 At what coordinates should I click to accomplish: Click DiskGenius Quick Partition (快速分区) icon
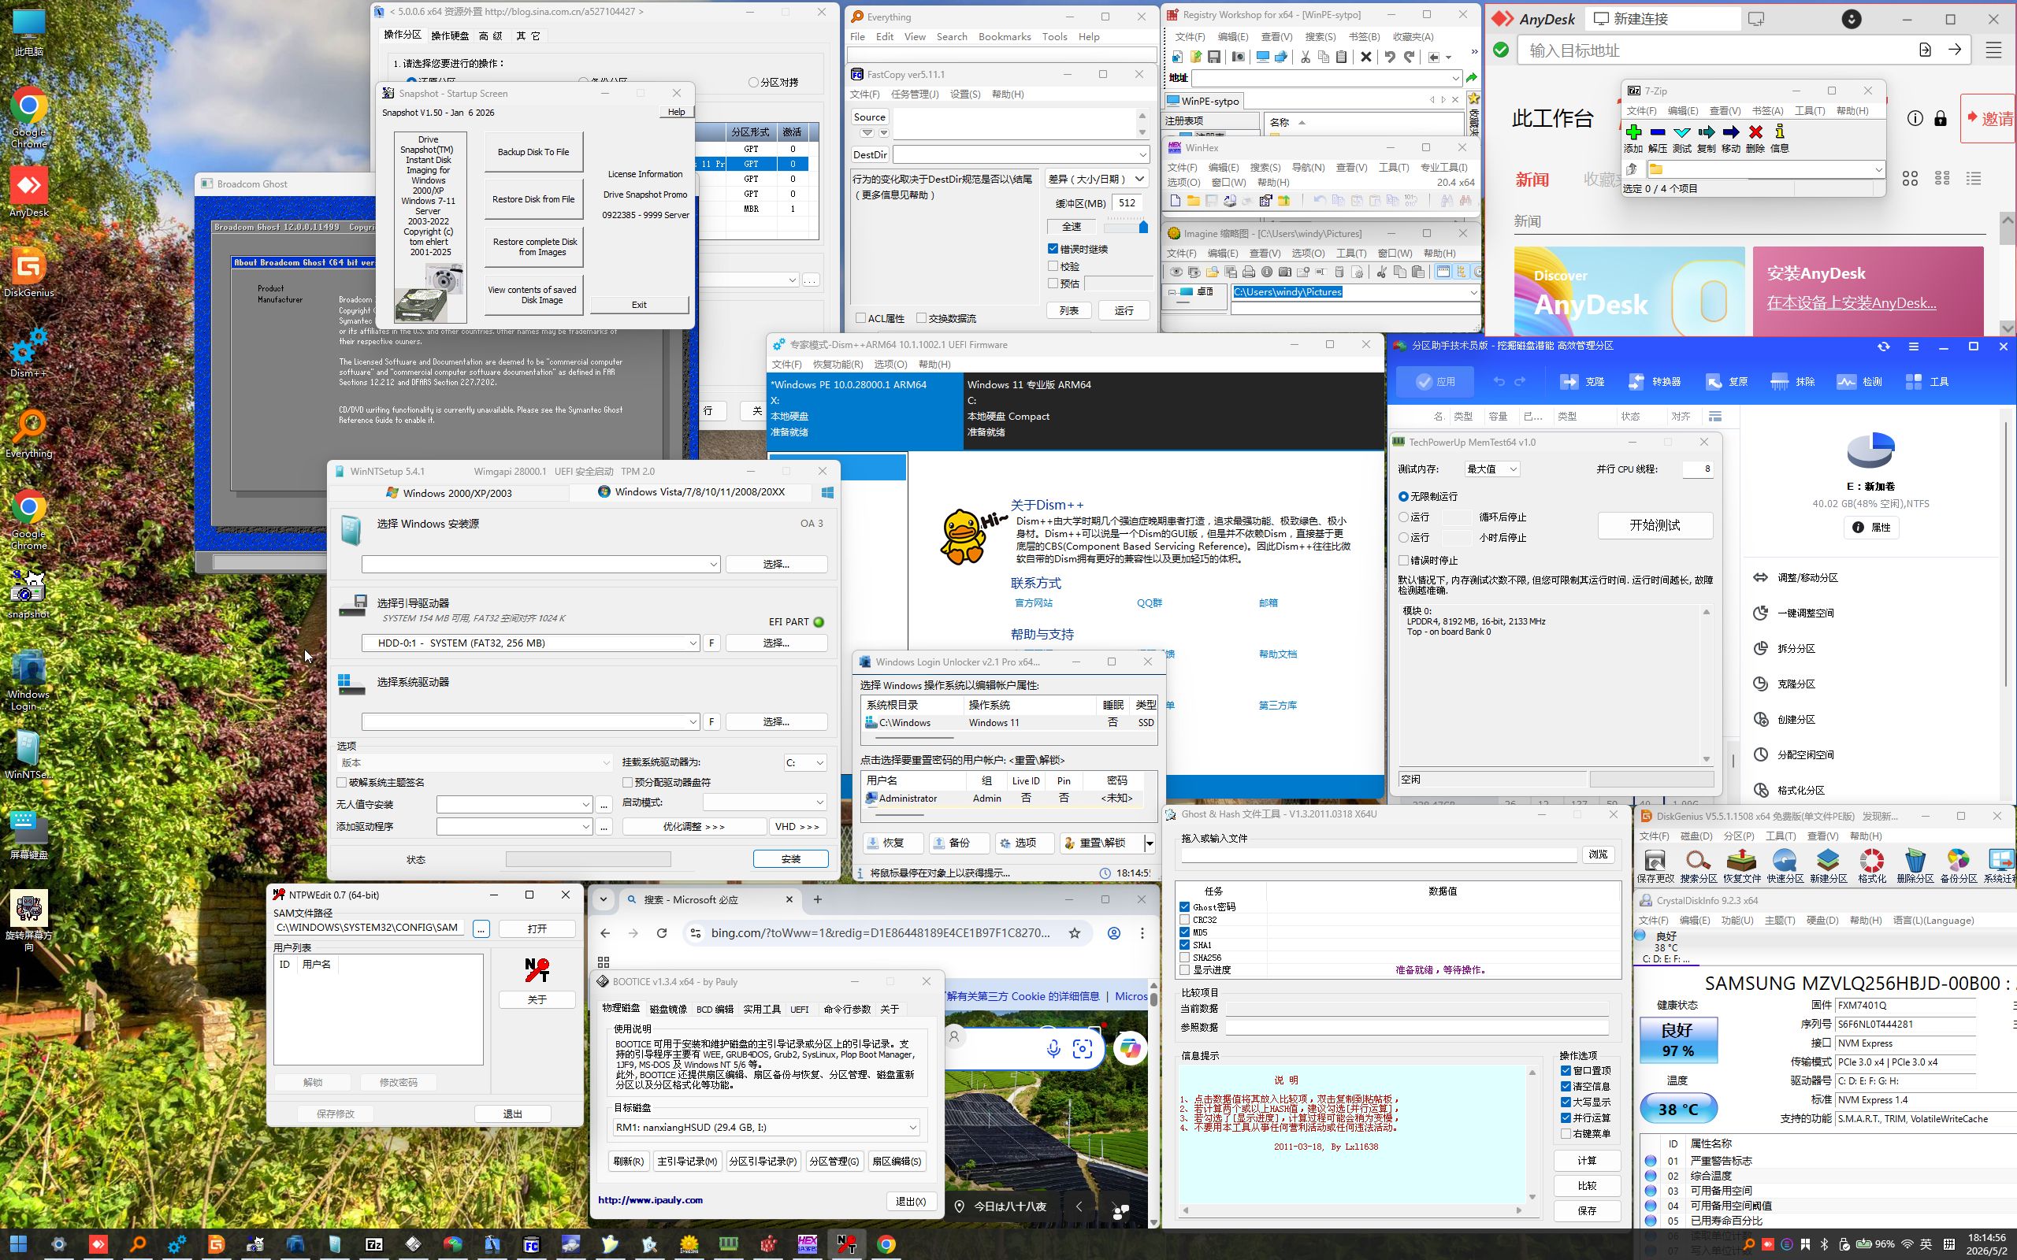click(x=1785, y=860)
